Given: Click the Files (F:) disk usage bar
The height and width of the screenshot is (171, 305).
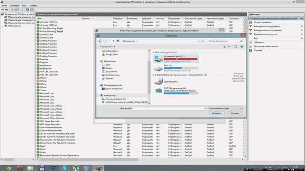Looking at the screenshot, I should pyautogui.click(x=181, y=68).
